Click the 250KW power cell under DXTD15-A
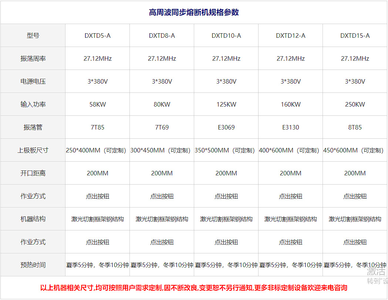The image size is (388, 300). 355,104
